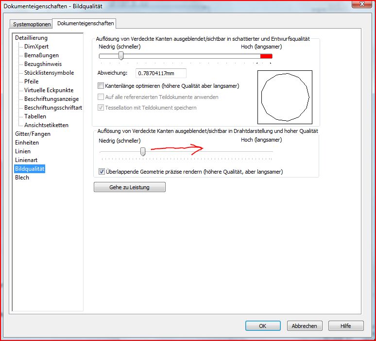Screen dimensions: 376x341
Task: Open Bemaßungen in the tree
Action: pyautogui.click(x=41, y=55)
